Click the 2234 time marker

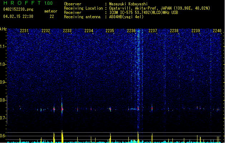pyautogui.click(x=89, y=31)
